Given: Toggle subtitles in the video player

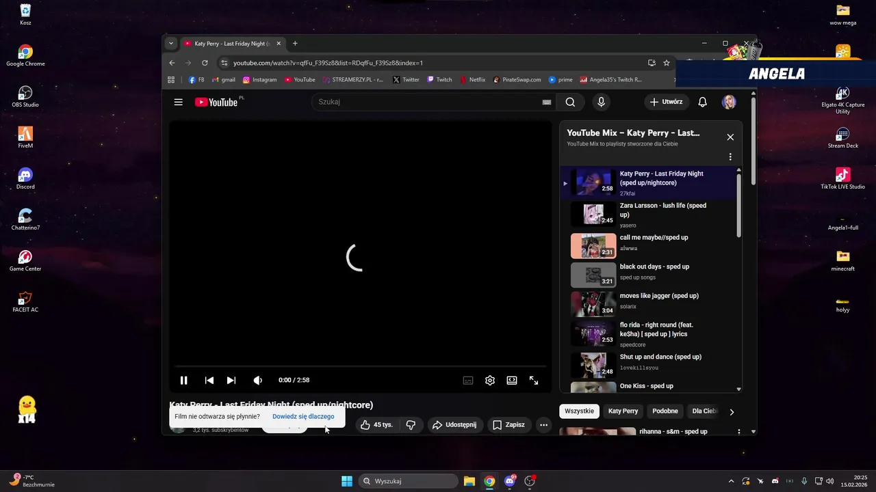Looking at the screenshot, I should coord(468,381).
